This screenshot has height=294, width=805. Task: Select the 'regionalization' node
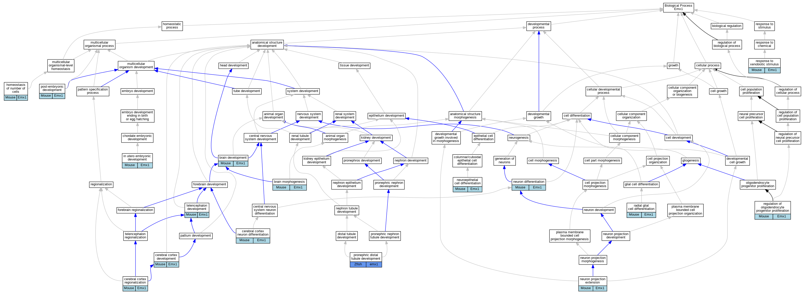pos(101,185)
